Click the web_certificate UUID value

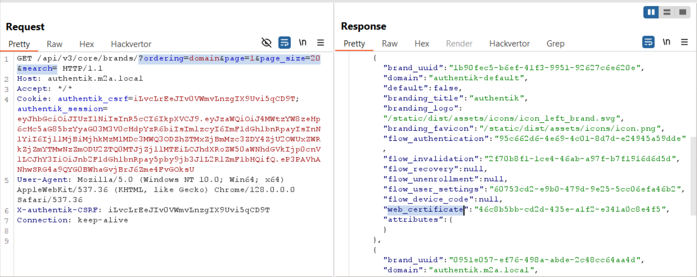[570, 209]
